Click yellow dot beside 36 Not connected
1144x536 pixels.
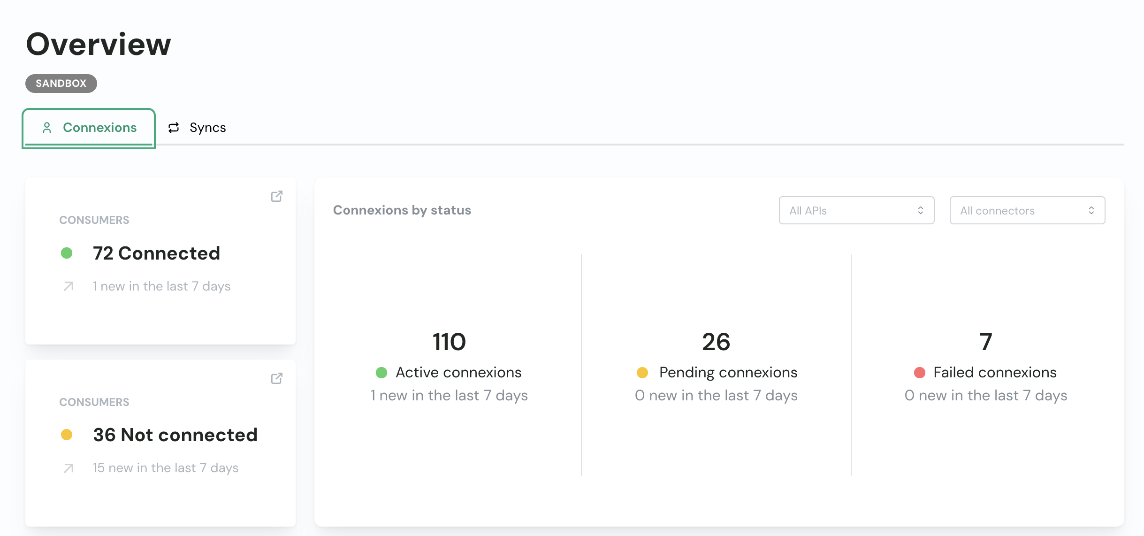coord(67,435)
